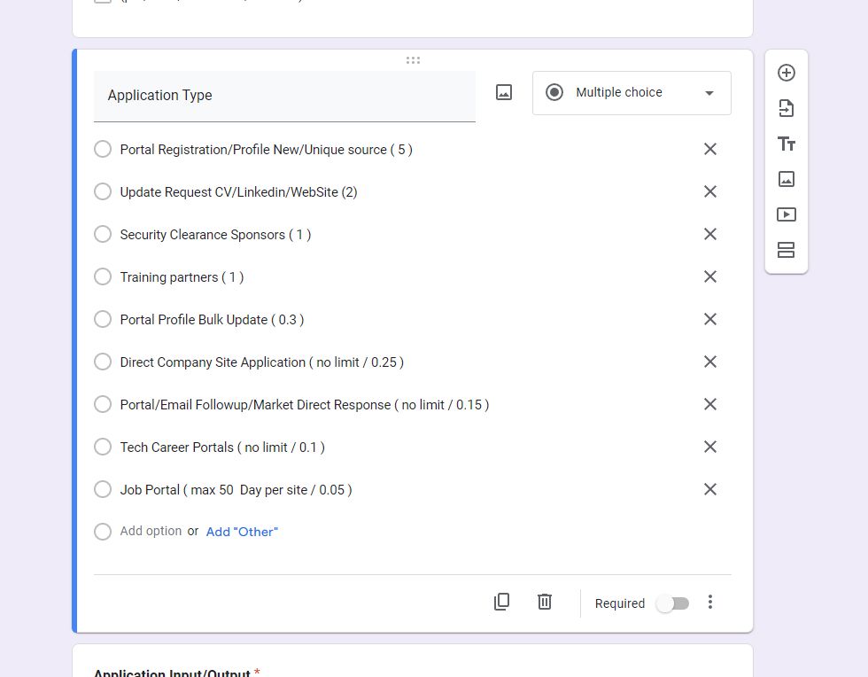Screen dimensions: 868x677
Task: Remove Update Request CV/Linkedin option
Action: coord(710,191)
